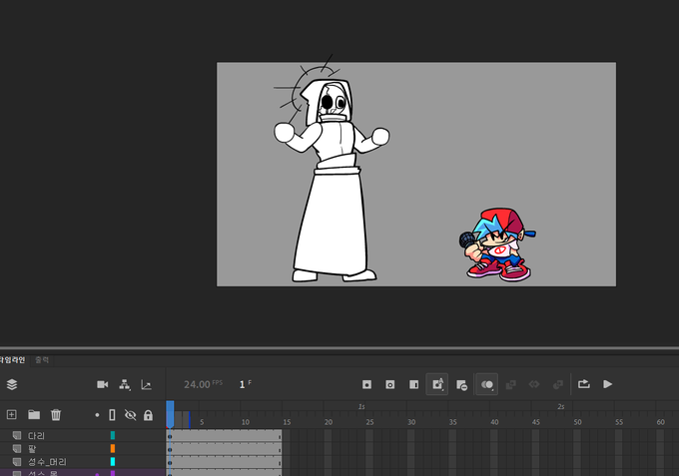Toggle highlight layers dot in header
Viewport: 679px width, 476px height.
[x=97, y=415]
